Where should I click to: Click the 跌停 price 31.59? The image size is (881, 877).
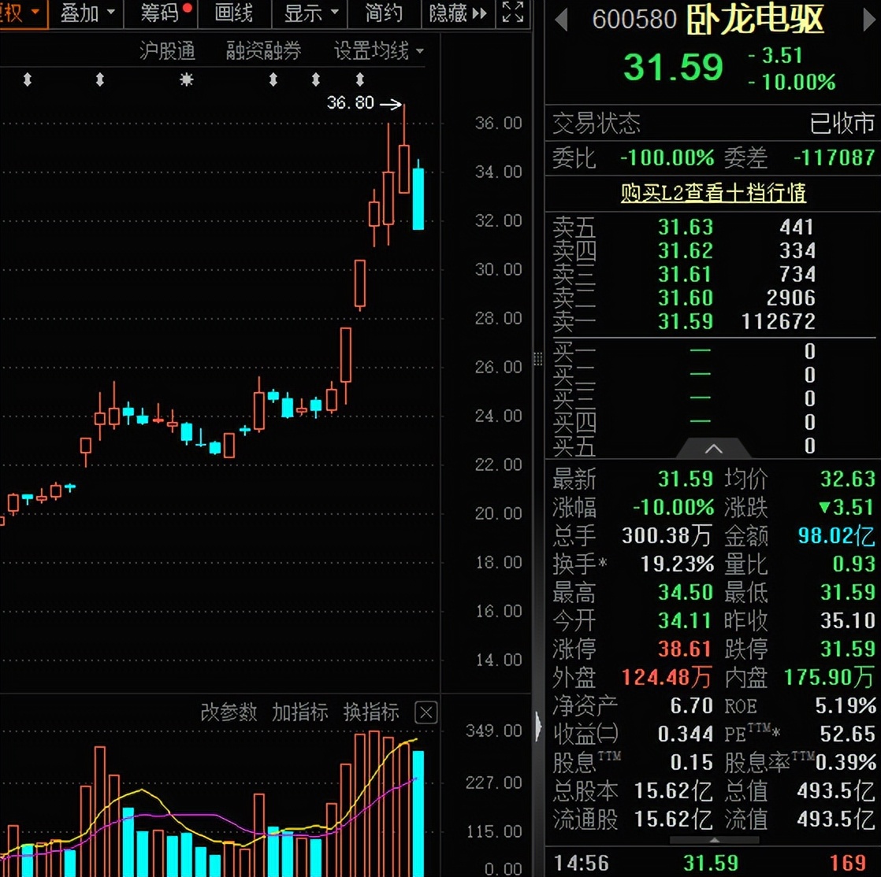point(847,649)
